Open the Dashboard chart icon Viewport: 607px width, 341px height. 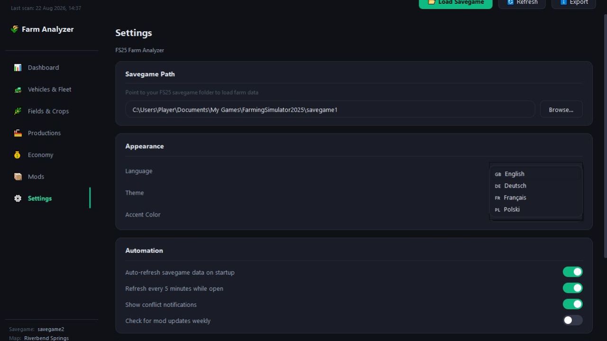(18, 68)
